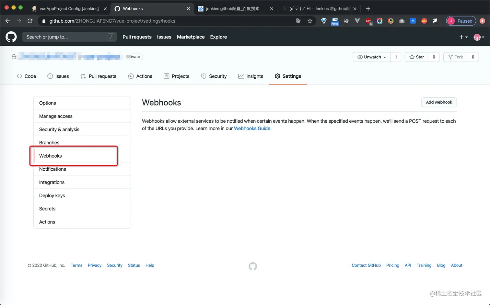The width and height of the screenshot is (490, 305).
Task: Go to Marketplace
Action: coord(191,37)
